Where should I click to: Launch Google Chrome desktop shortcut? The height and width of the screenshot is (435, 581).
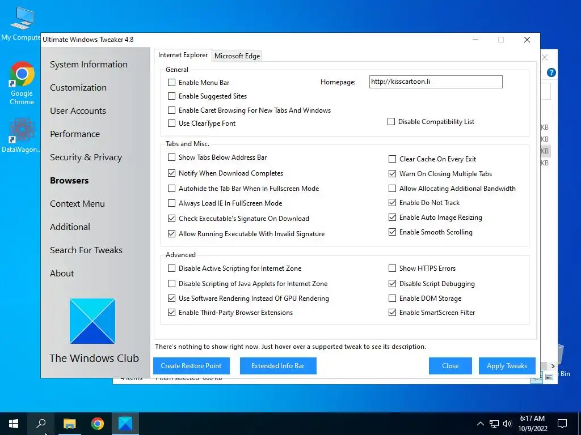[x=22, y=84]
